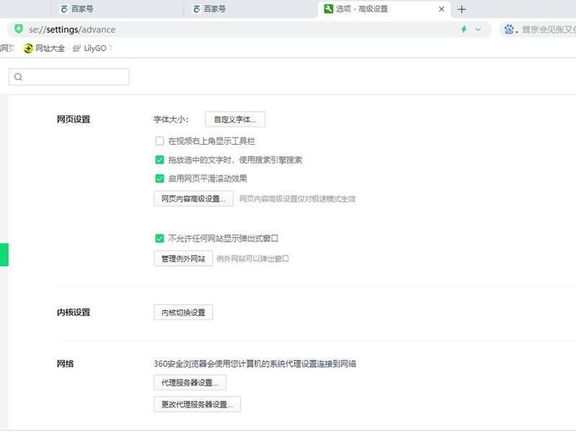
Task: Click the 内核设置 section heading
Action: pyautogui.click(x=73, y=312)
